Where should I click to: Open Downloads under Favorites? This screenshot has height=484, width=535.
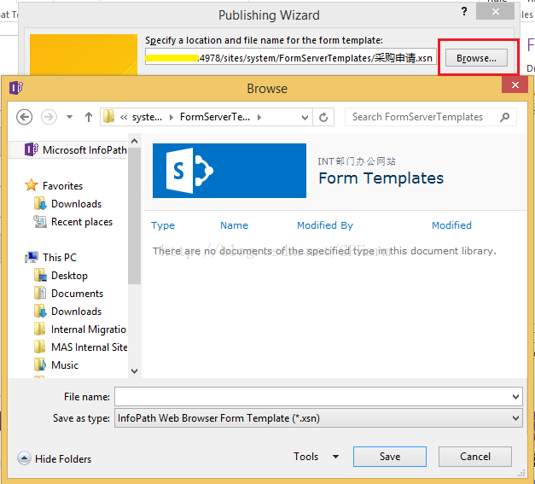[67, 204]
